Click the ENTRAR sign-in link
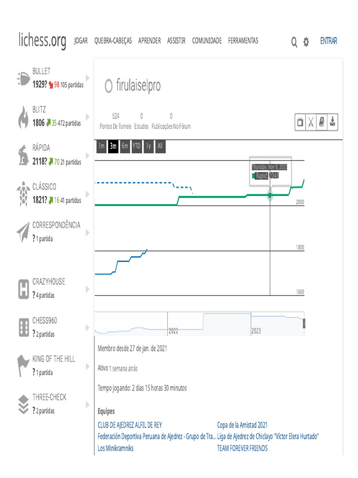The image size is (358, 478). pyautogui.click(x=328, y=41)
